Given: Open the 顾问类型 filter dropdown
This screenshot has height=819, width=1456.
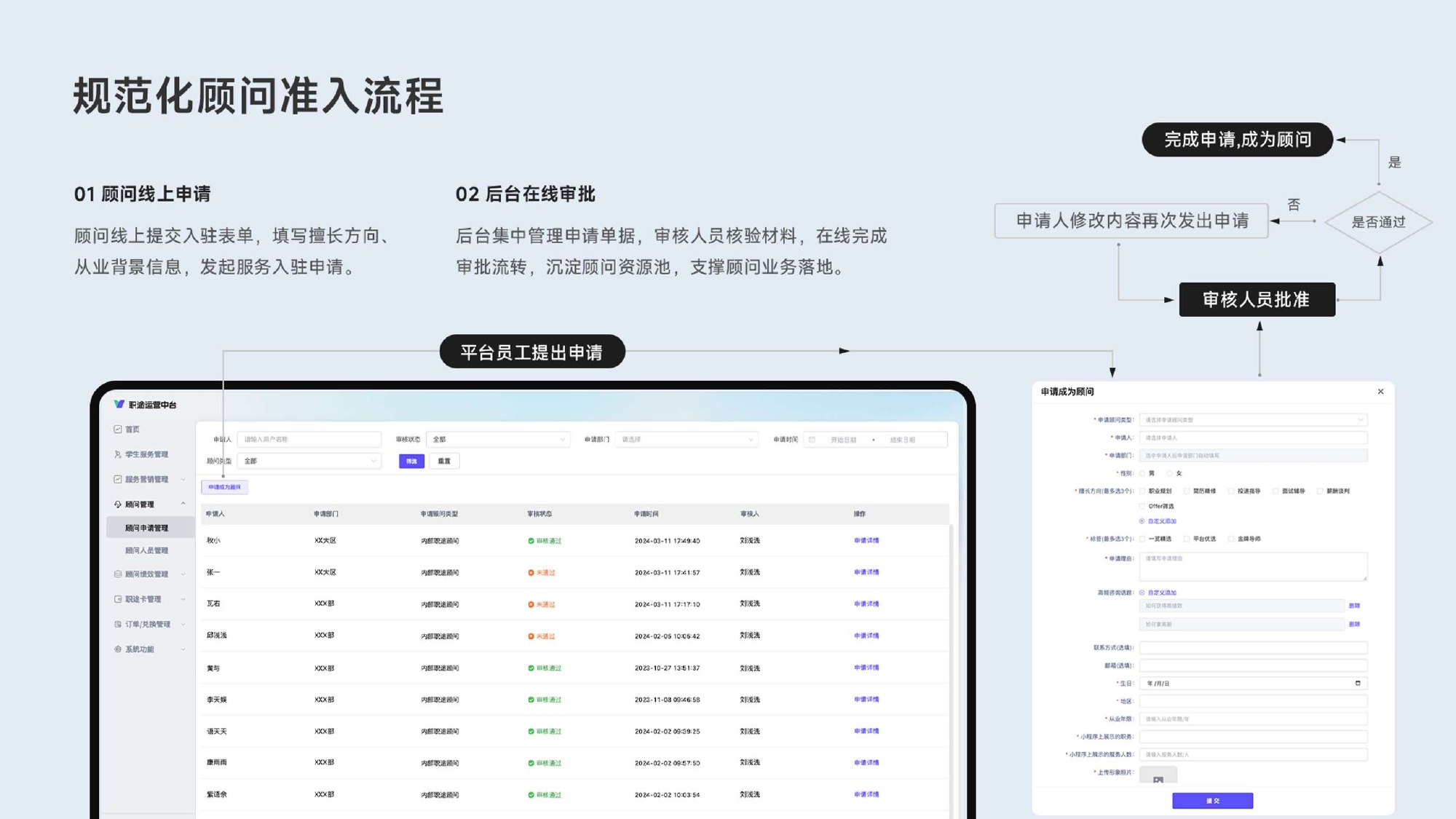Looking at the screenshot, I should (309, 461).
